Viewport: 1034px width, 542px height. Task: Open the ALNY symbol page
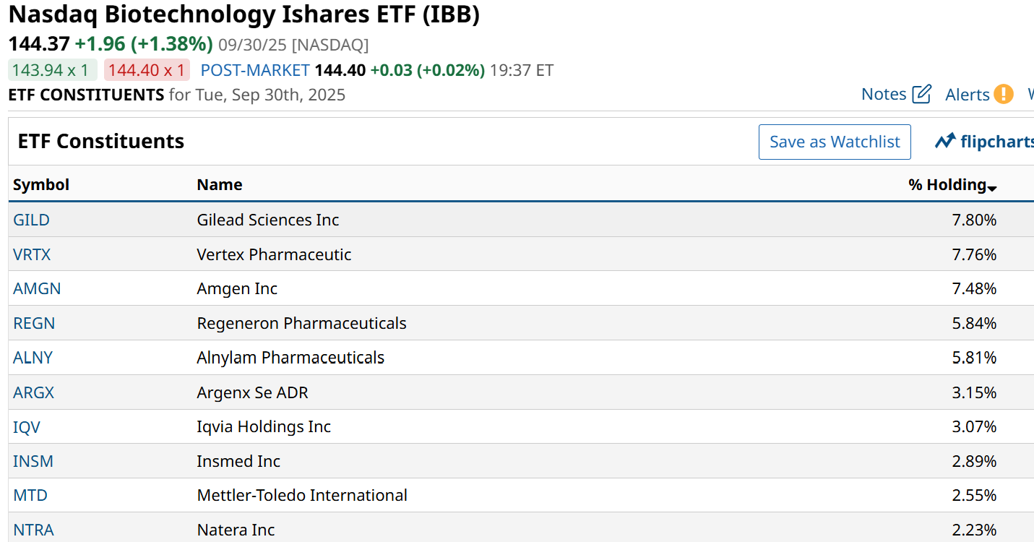(33, 358)
